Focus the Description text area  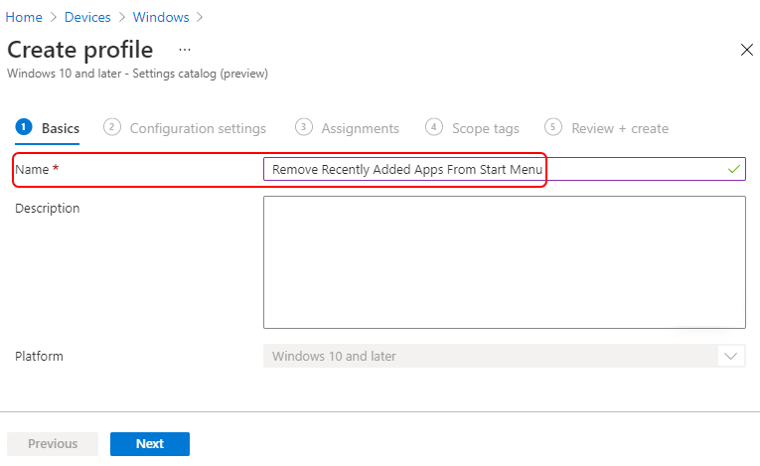click(x=504, y=262)
